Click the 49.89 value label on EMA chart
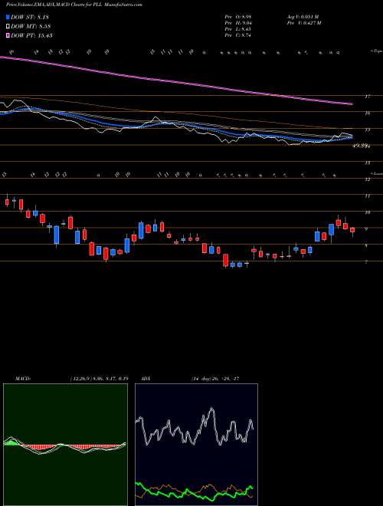383x506 pixels. [361, 146]
